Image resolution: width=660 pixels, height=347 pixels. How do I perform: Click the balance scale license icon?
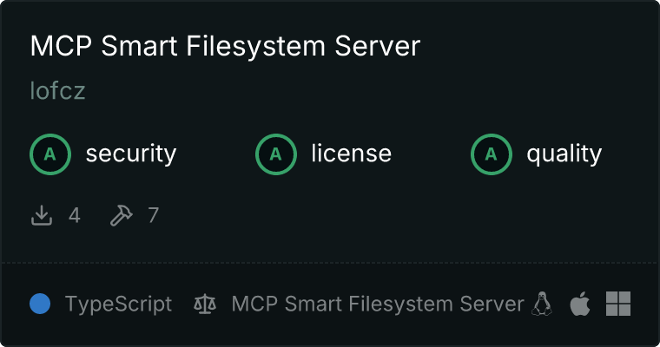205,304
